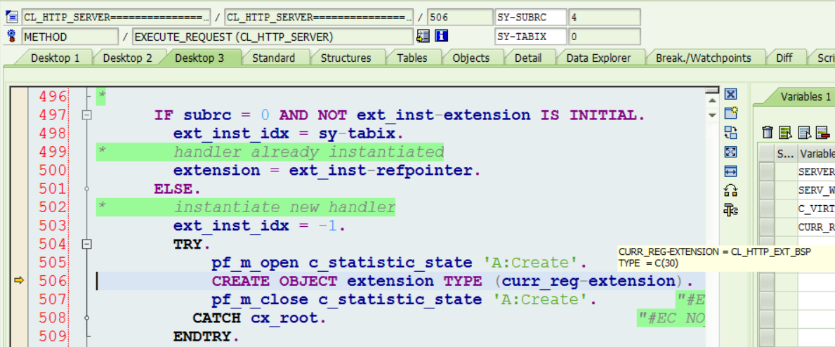Click 'ENDTRY.' on line 509
Screen dimensions: 835x347
tap(206, 336)
